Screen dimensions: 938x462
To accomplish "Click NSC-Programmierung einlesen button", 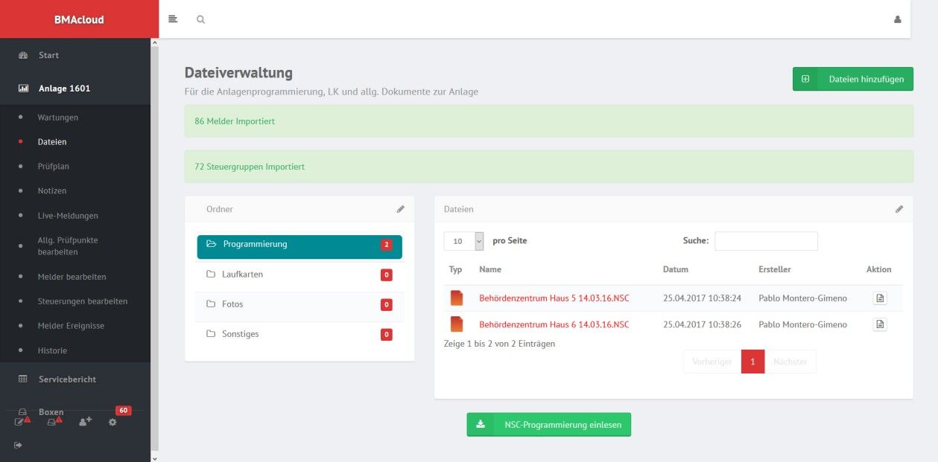I will click(549, 424).
